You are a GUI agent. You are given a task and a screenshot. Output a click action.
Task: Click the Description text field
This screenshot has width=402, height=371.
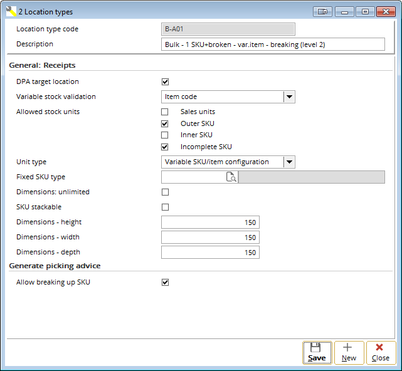point(272,44)
